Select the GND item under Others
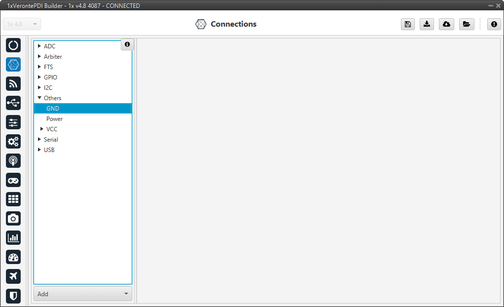 point(53,109)
